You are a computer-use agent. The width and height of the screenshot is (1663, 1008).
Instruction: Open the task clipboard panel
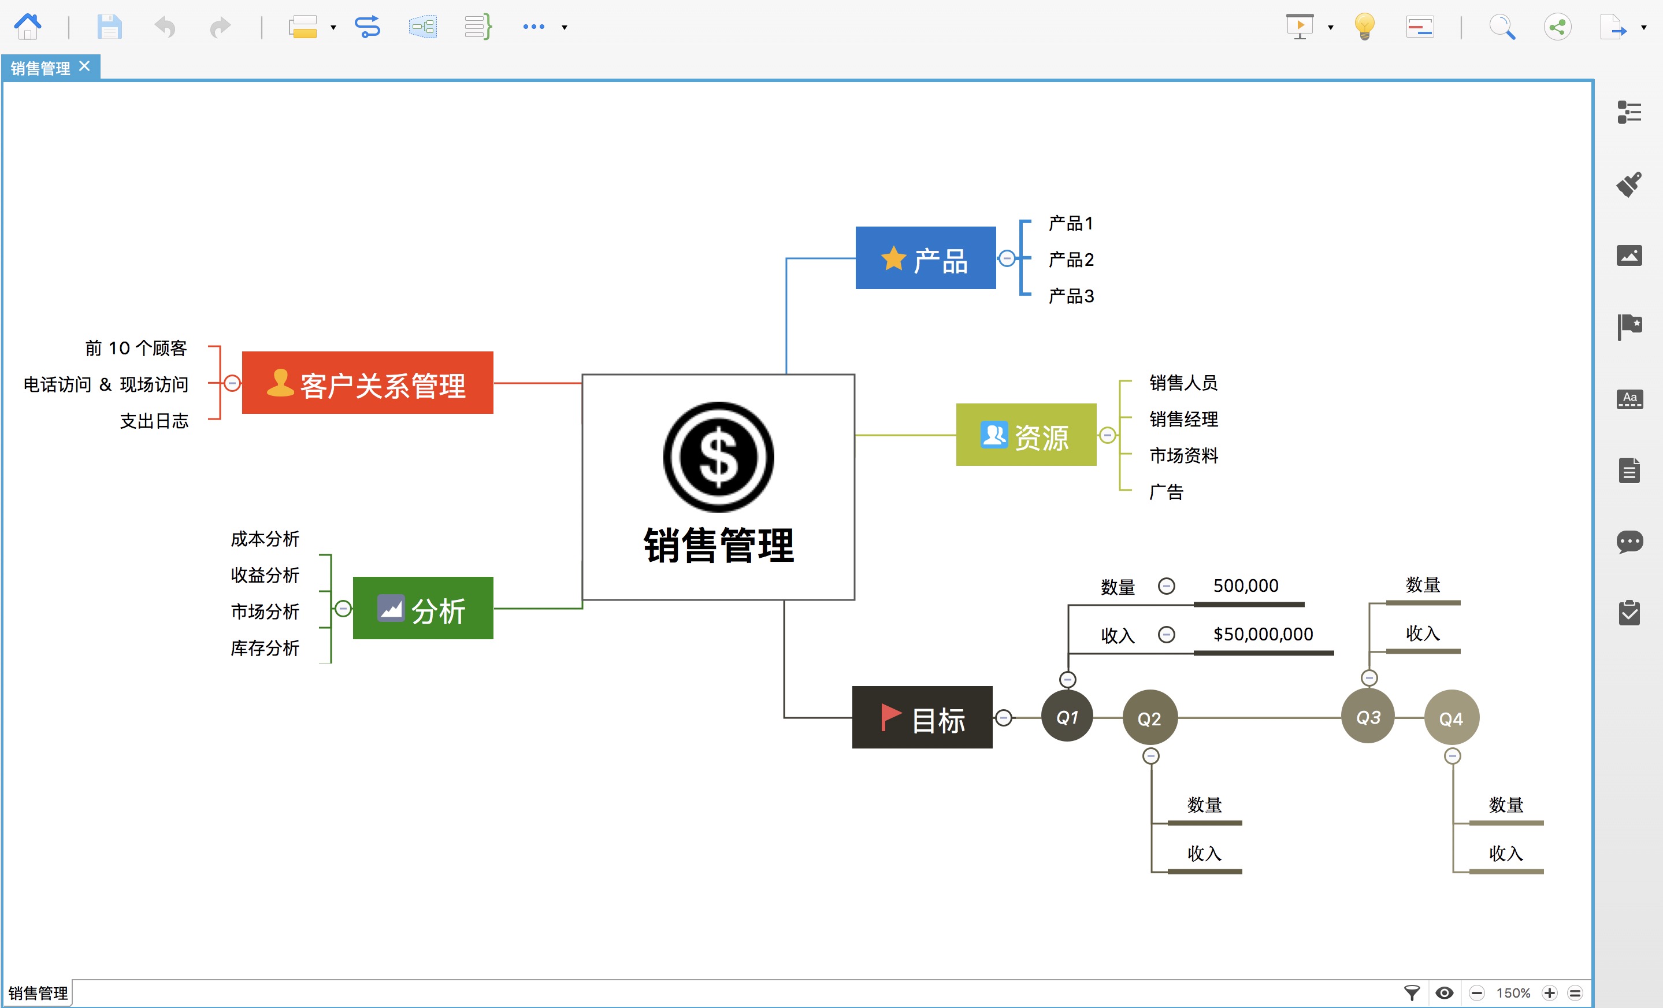pos(1629,612)
